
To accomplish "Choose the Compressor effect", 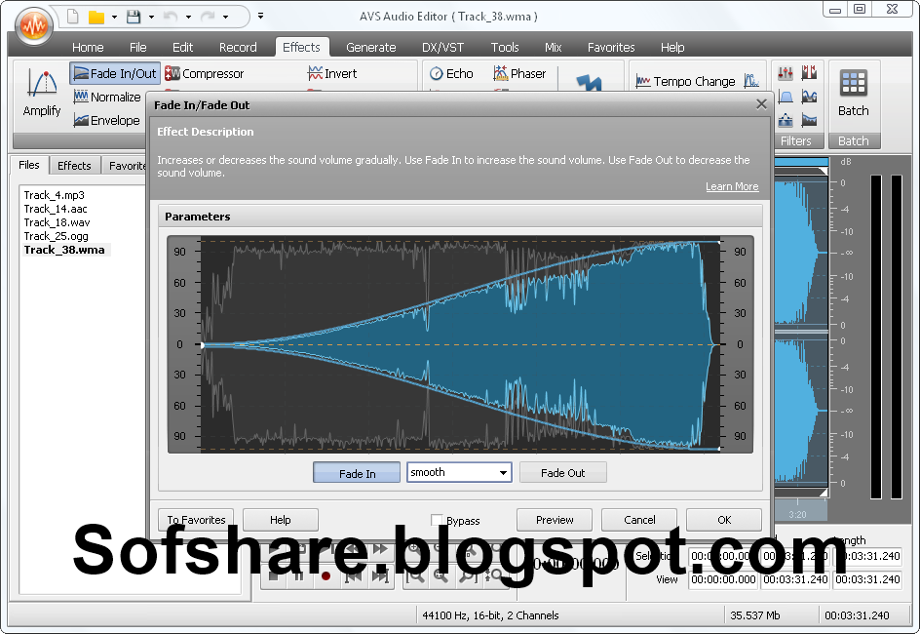I will tap(205, 73).
